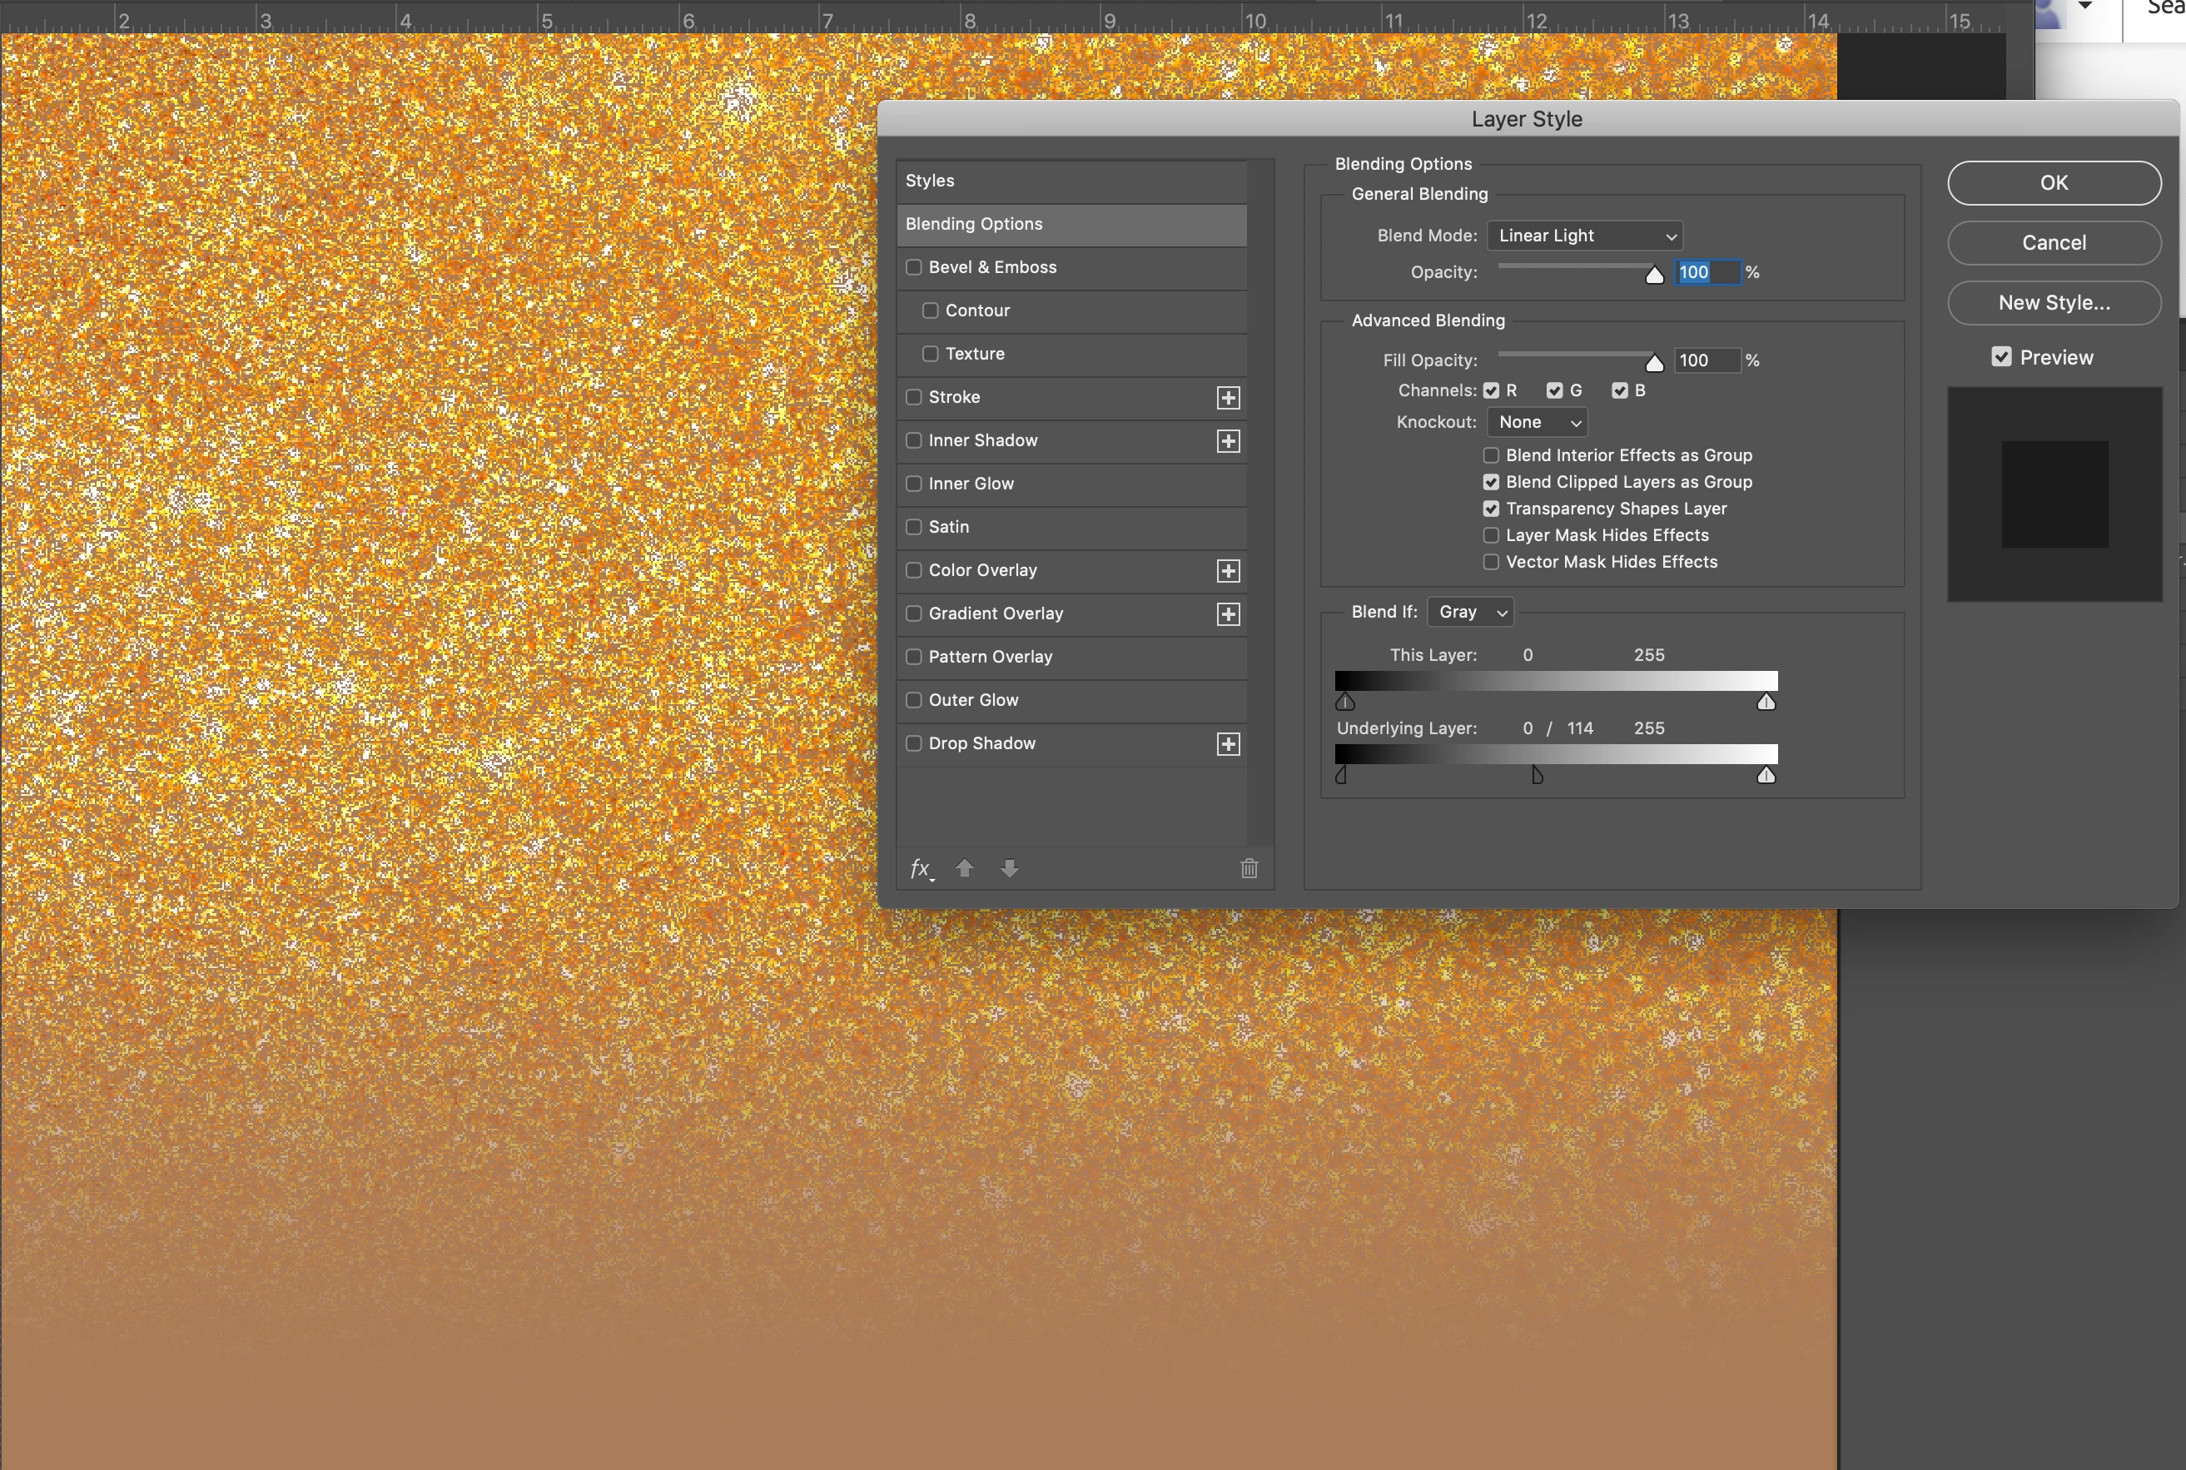The image size is (2186, 1470).
Task: Click plus icon next to Gradient Overlay
Action: pyautogui.click(x=1228, y=614)
